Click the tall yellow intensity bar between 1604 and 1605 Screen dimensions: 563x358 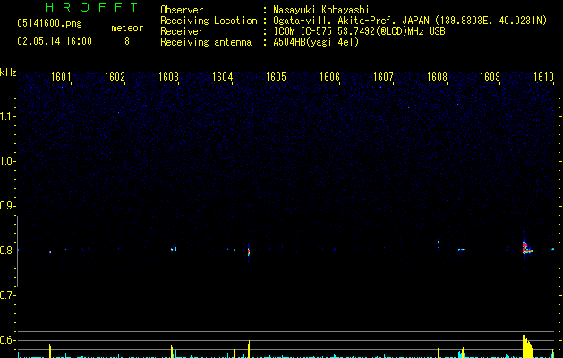click(x=249, y=349)
